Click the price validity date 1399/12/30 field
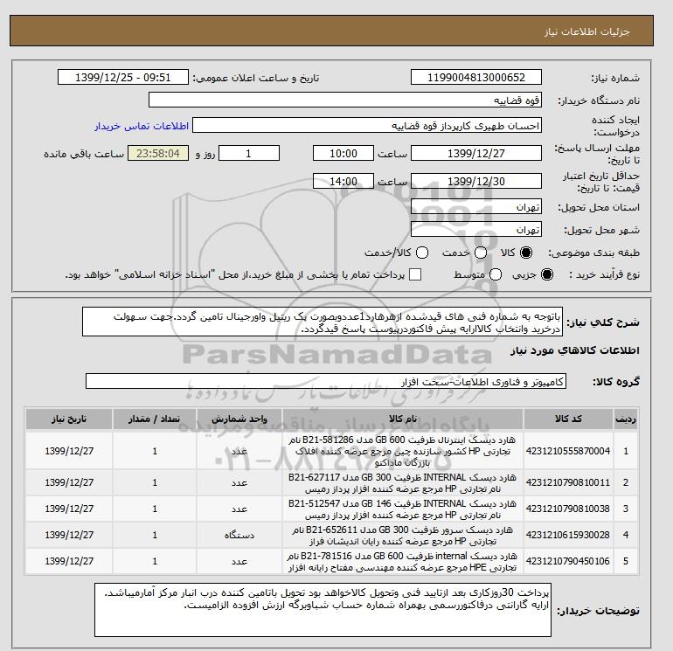The image size is (673, 651). [476, 181]
